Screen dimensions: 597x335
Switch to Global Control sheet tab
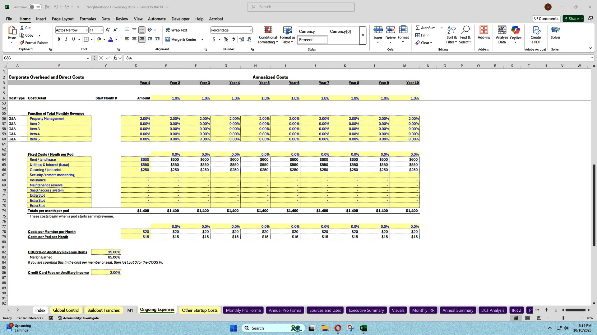point(66,310)
